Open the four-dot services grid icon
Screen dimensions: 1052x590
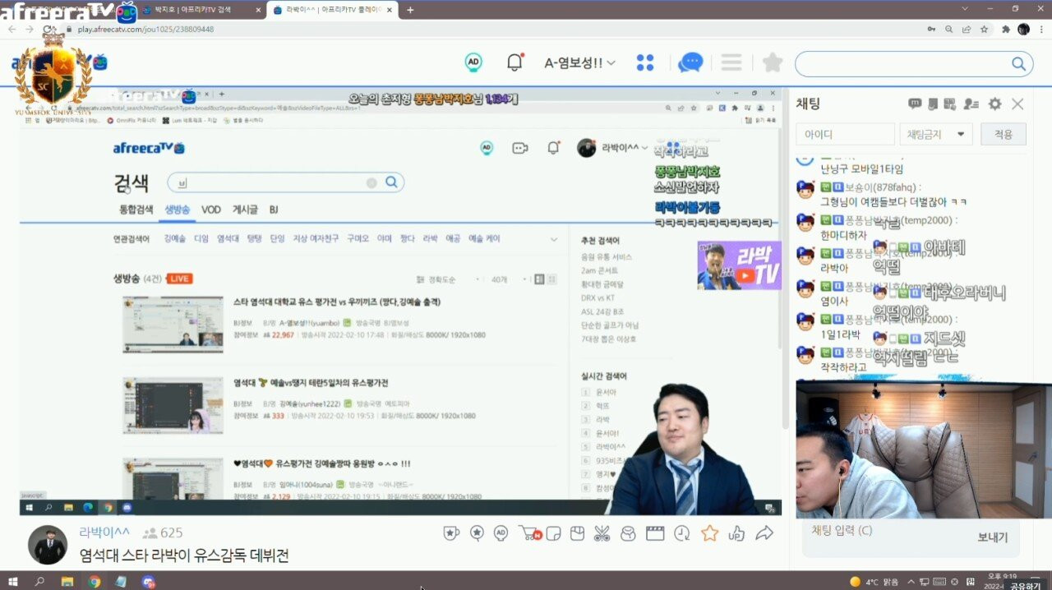click(x=645, y=62)
